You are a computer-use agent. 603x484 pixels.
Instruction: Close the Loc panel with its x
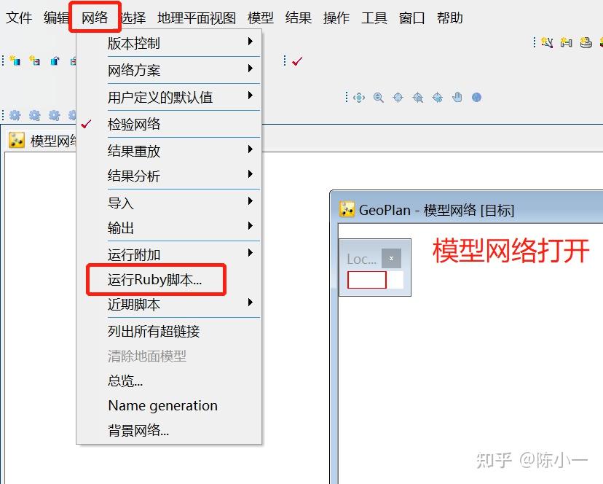pos(391,258)
